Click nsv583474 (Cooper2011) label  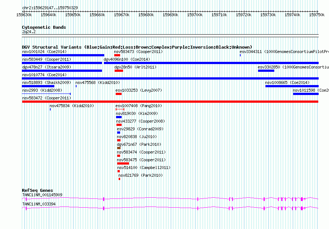point(141,152)
